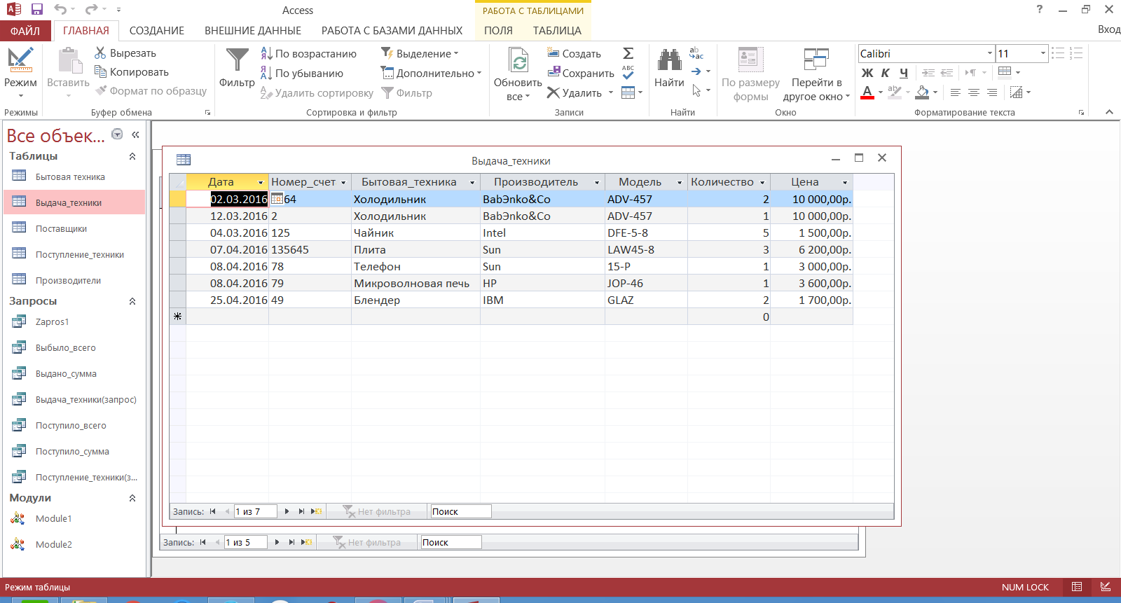The height and width of the screenshot is (603, 1121).
Task: Click the spelling check ABC icon
Action: pyautogui.click(x=628, y=72)
